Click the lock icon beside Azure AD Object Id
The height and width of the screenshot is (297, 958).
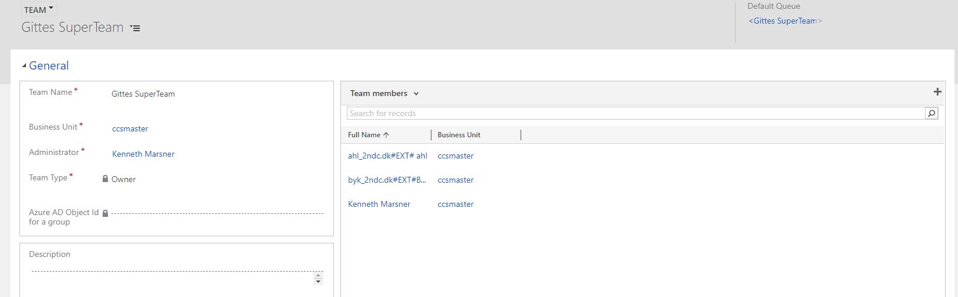105,213
